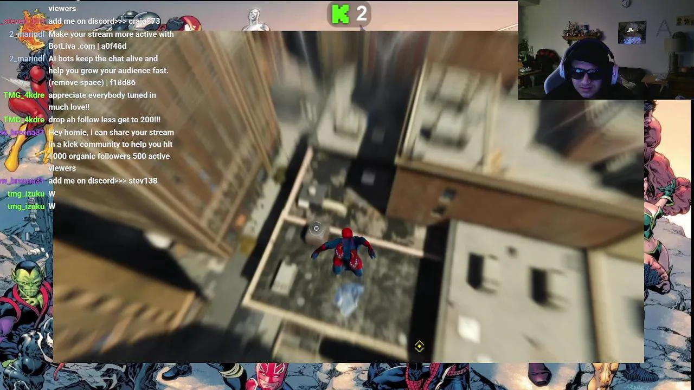The height and width of the screenshot is (390, 694).
Task: Click 'Make your stream more active with' chat line
Action: pos(111,34)
